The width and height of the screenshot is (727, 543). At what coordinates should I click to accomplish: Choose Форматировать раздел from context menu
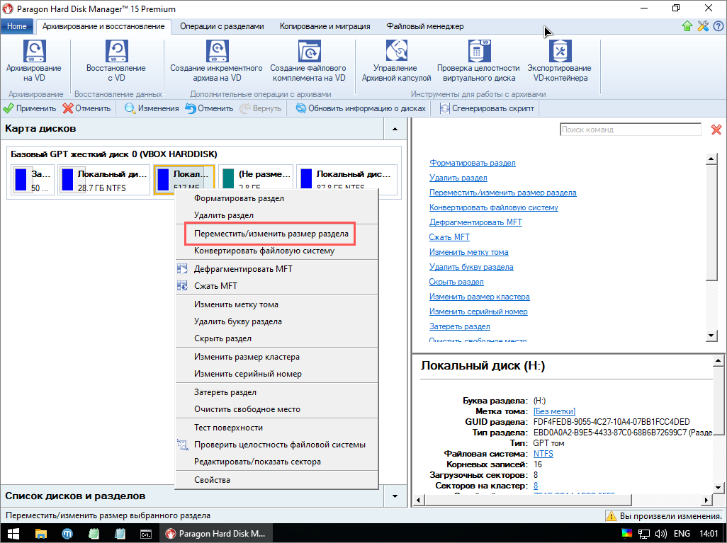277,198
